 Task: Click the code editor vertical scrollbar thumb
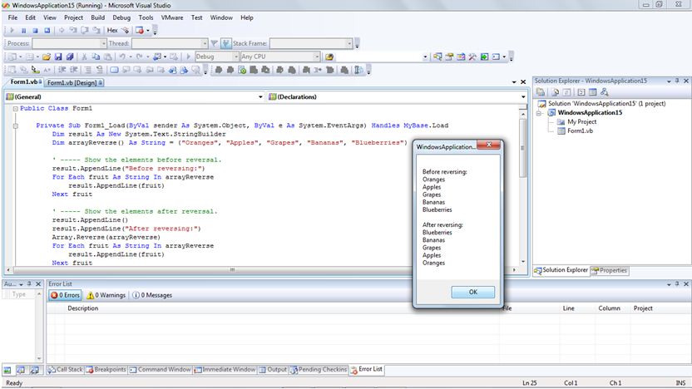523,148
